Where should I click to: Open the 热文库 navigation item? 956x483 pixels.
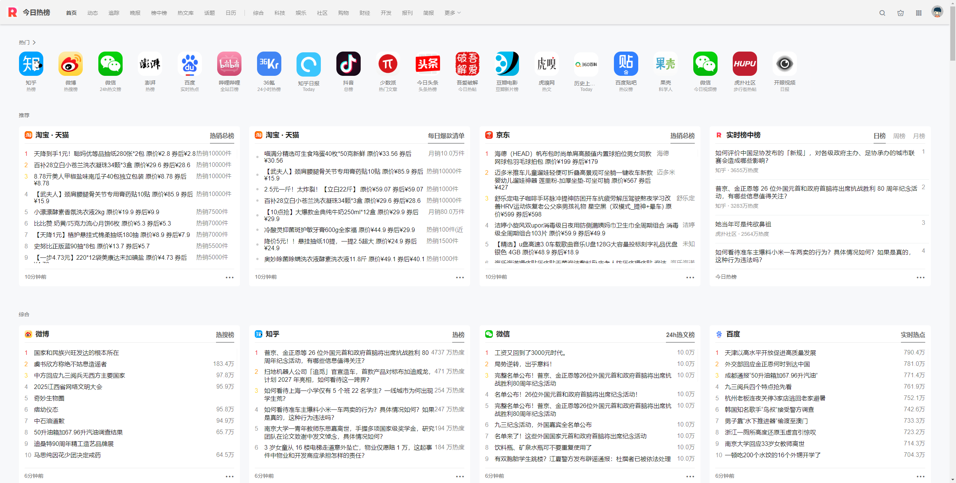185,13
